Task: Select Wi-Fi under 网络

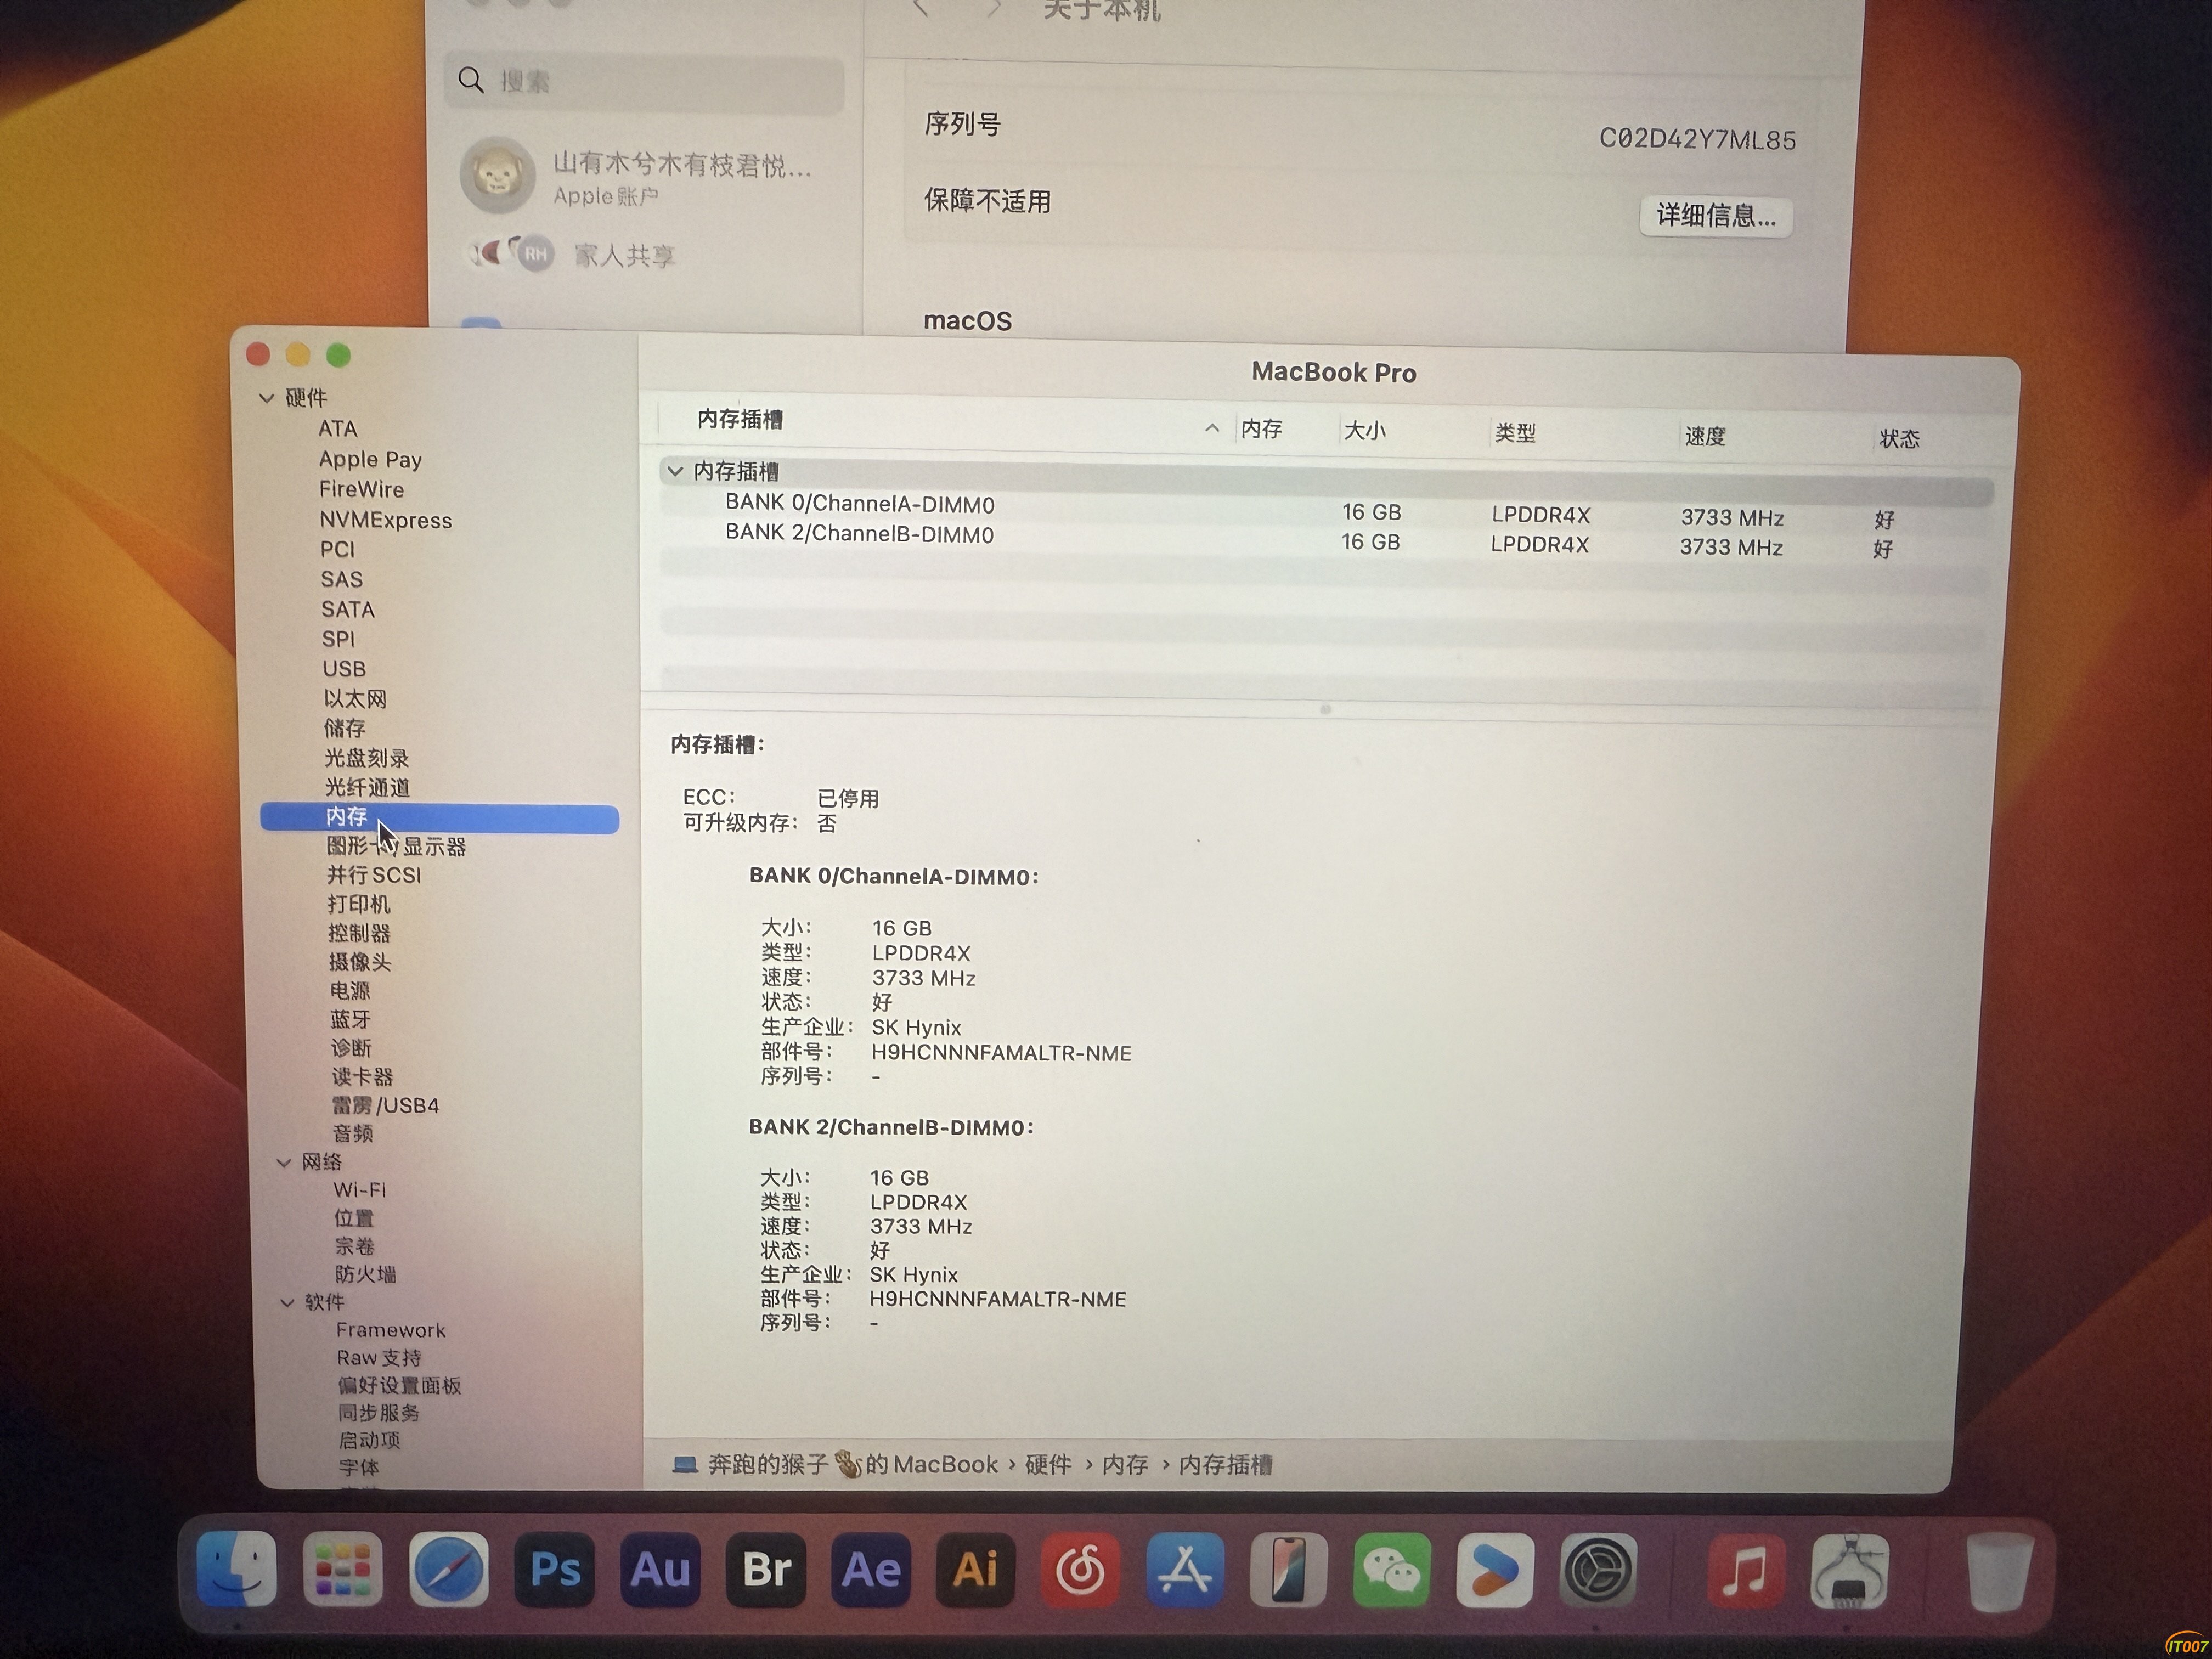Action: tap(359, 1190)
